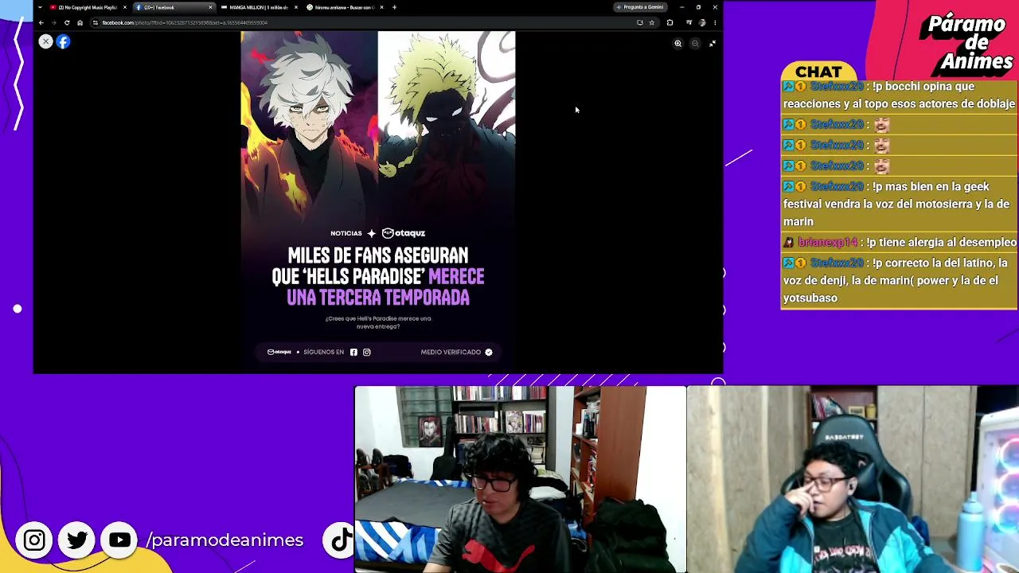Click the Pregunta a Gemini button
Image resolution: width=1019 pixels, height=573 pixels.
click(640, 7)
